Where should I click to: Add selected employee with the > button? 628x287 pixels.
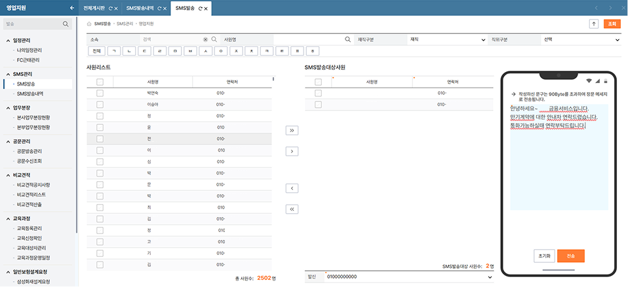click(292, 151)
